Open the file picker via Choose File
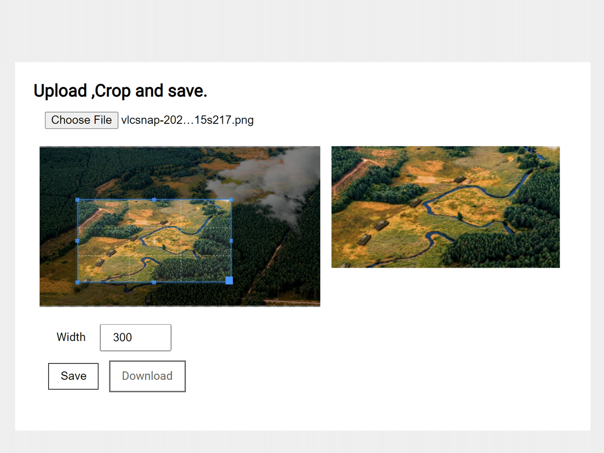The height and width of the screenshot is (453, 604). 81,120
